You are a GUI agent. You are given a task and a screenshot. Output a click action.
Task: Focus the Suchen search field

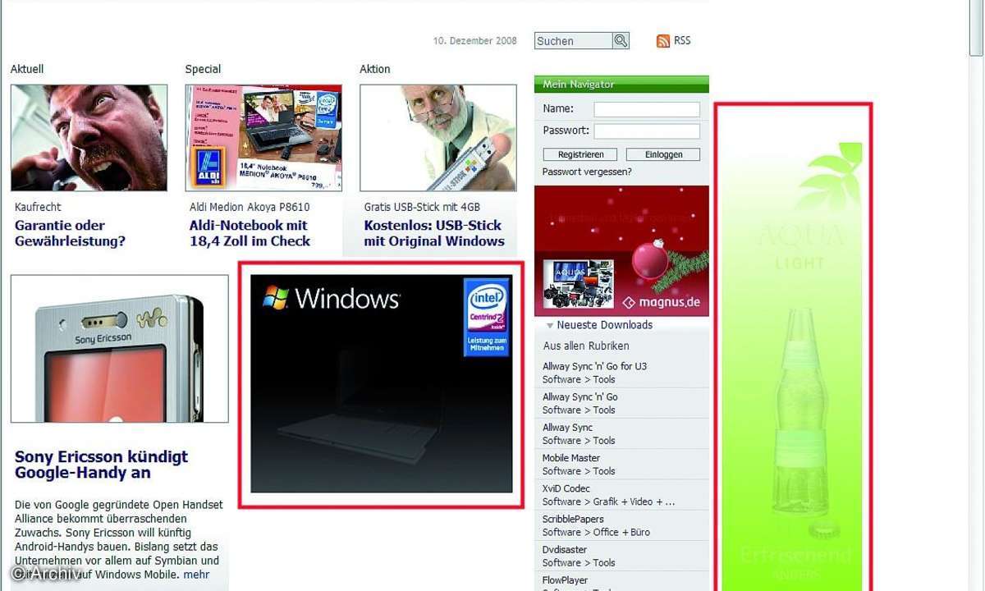(x=574, y=40)
